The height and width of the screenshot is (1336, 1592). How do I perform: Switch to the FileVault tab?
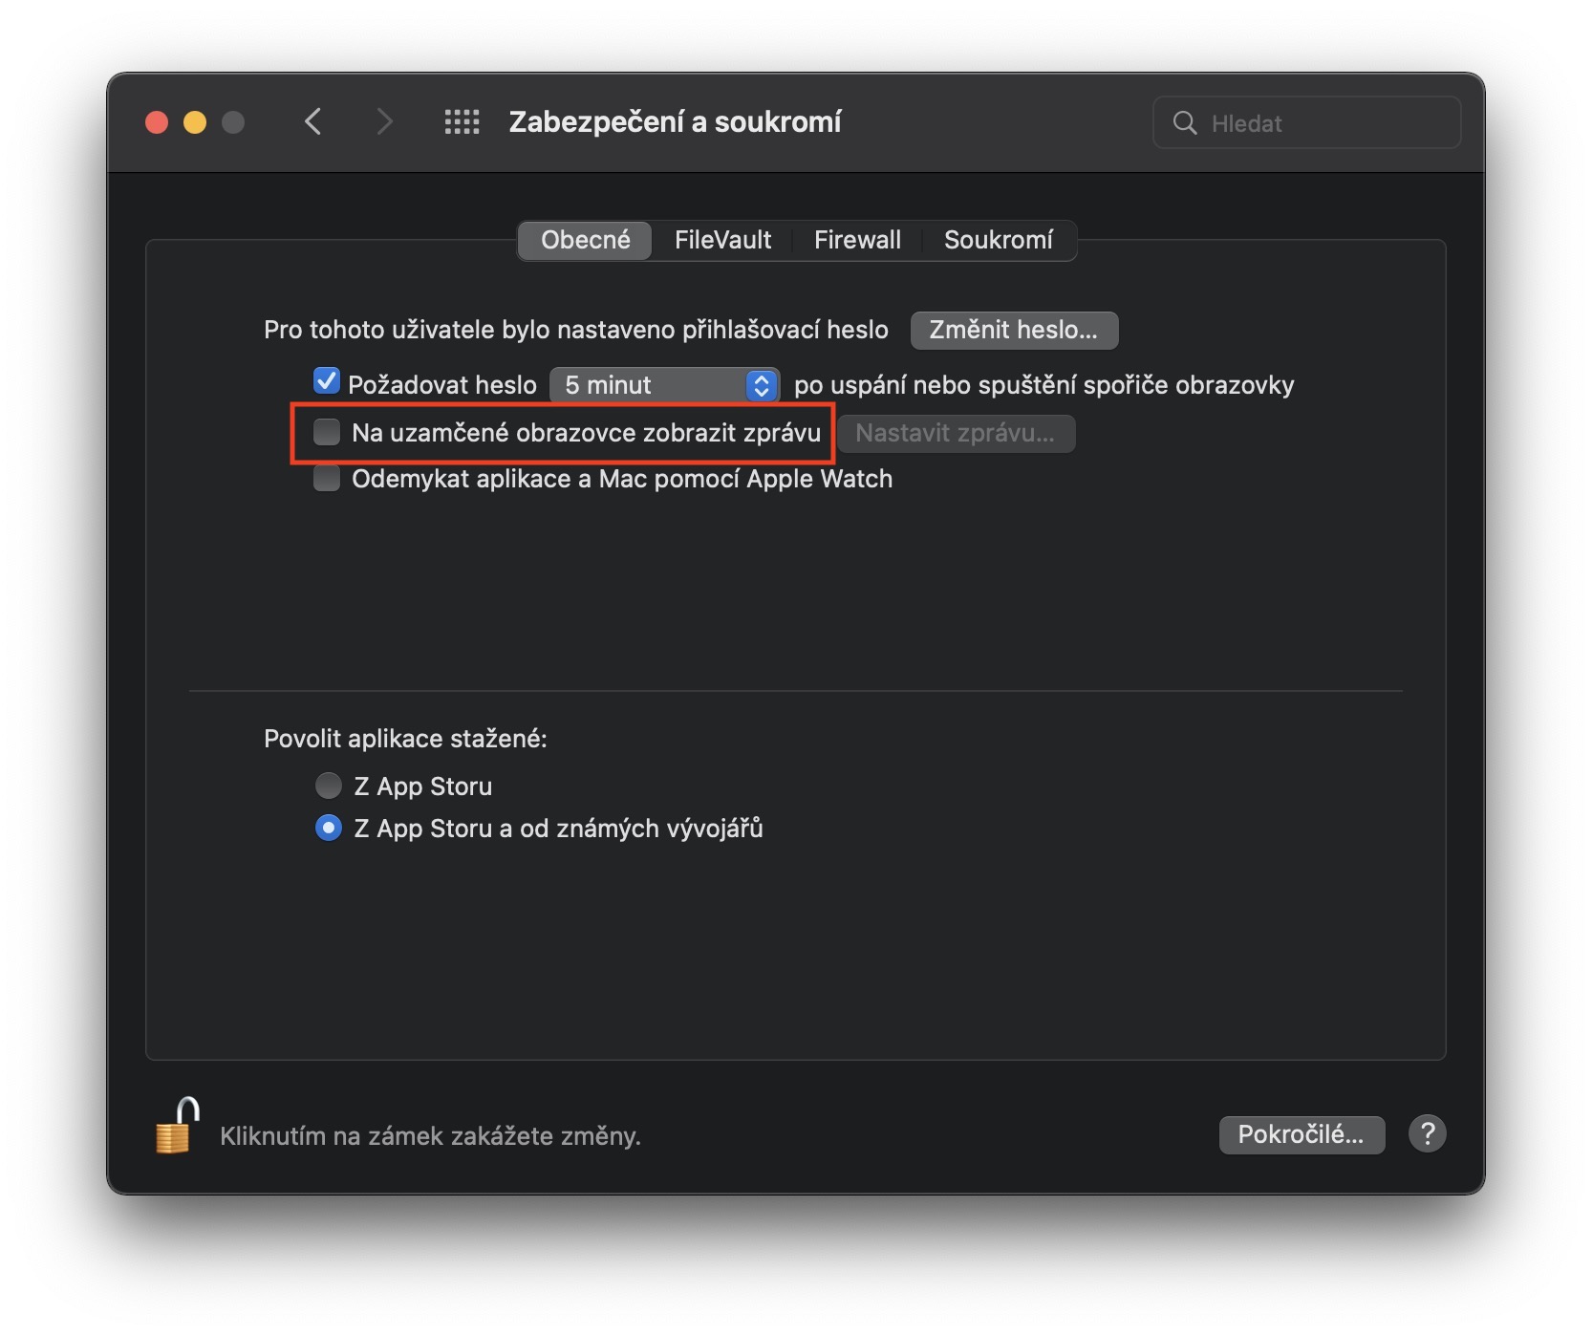click(x=722, y=240)
